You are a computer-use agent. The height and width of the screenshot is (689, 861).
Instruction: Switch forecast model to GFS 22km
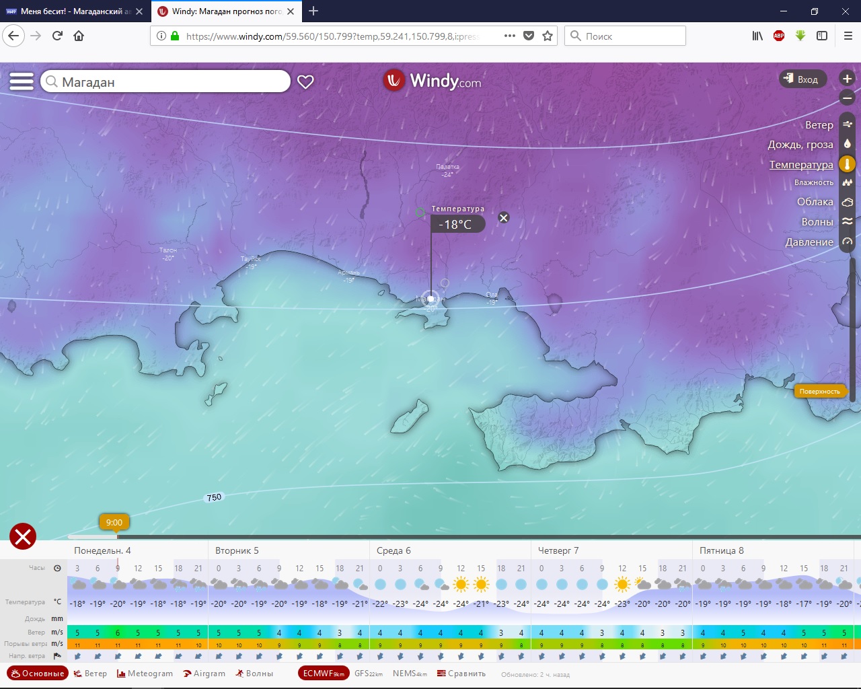[369, 674]
